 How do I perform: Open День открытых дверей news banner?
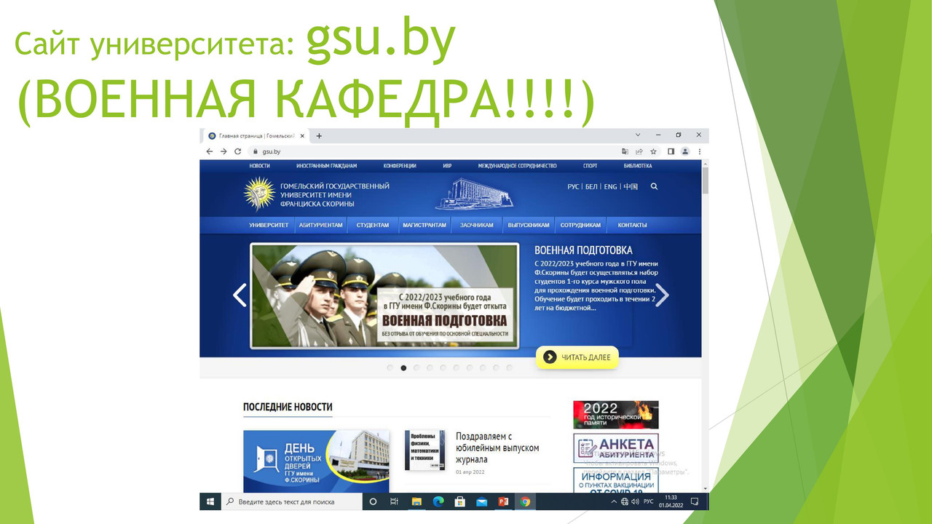pos(316,461)
